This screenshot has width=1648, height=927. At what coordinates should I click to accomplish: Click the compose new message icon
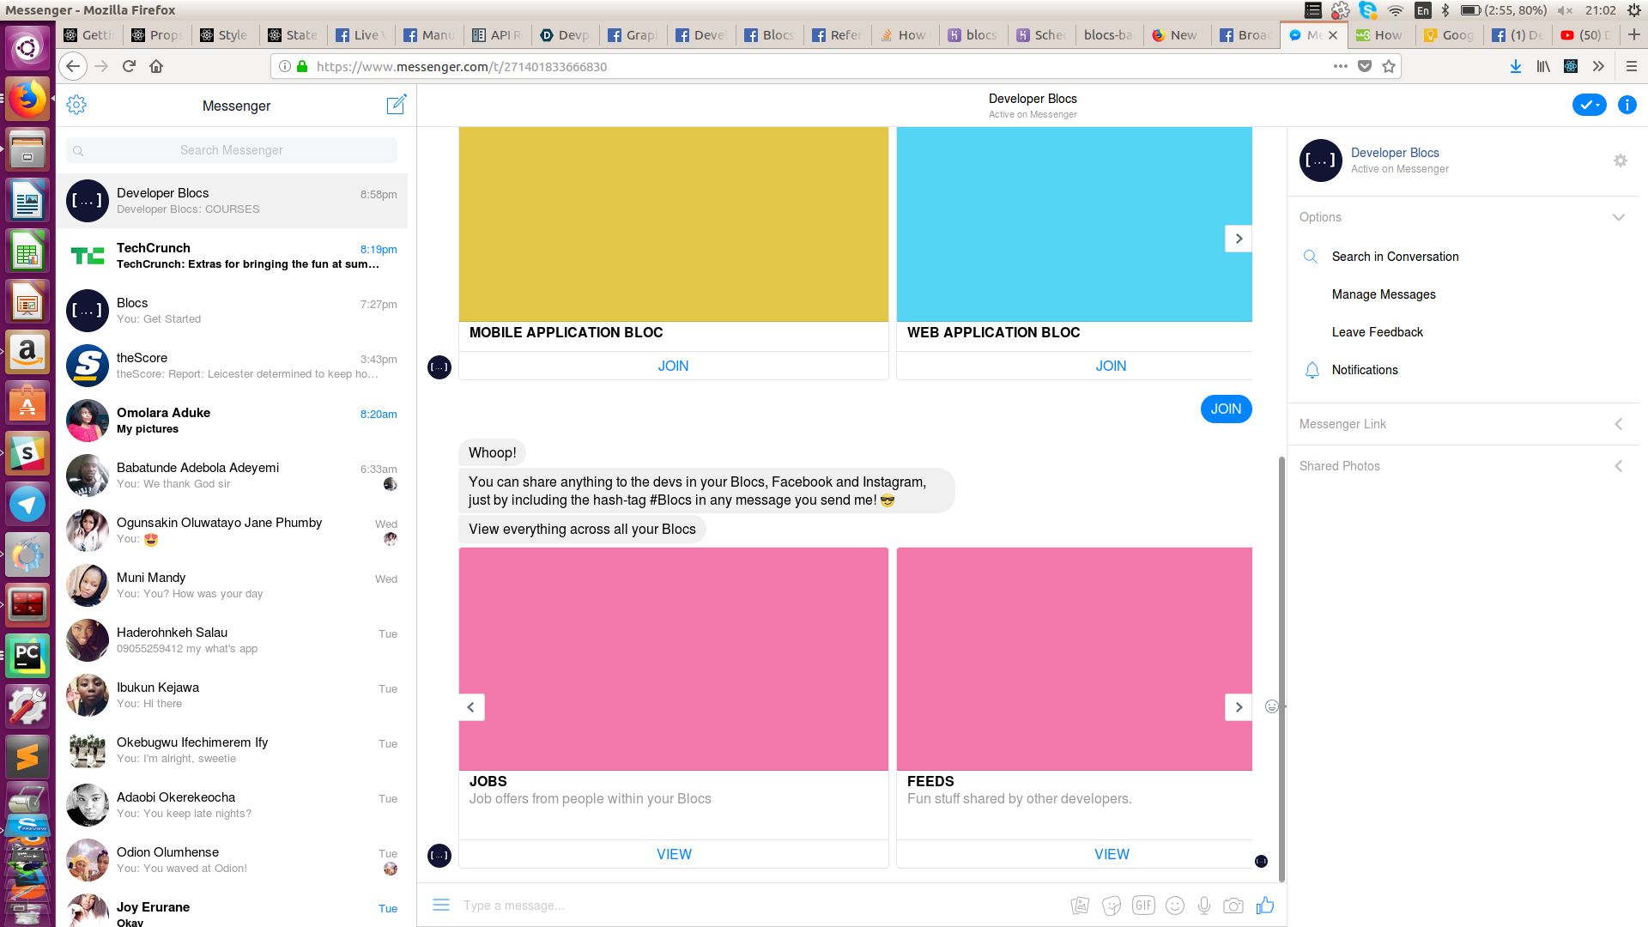click(x=396, y=105)
